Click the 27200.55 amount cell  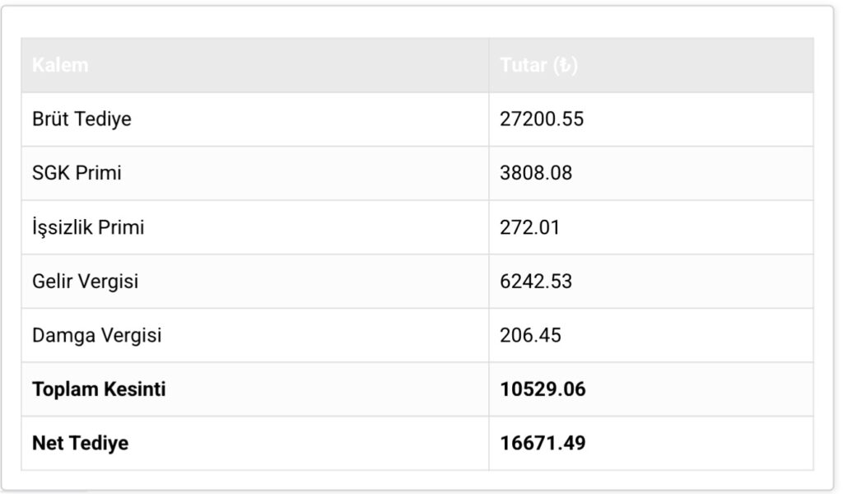click(x=541, y=119)
